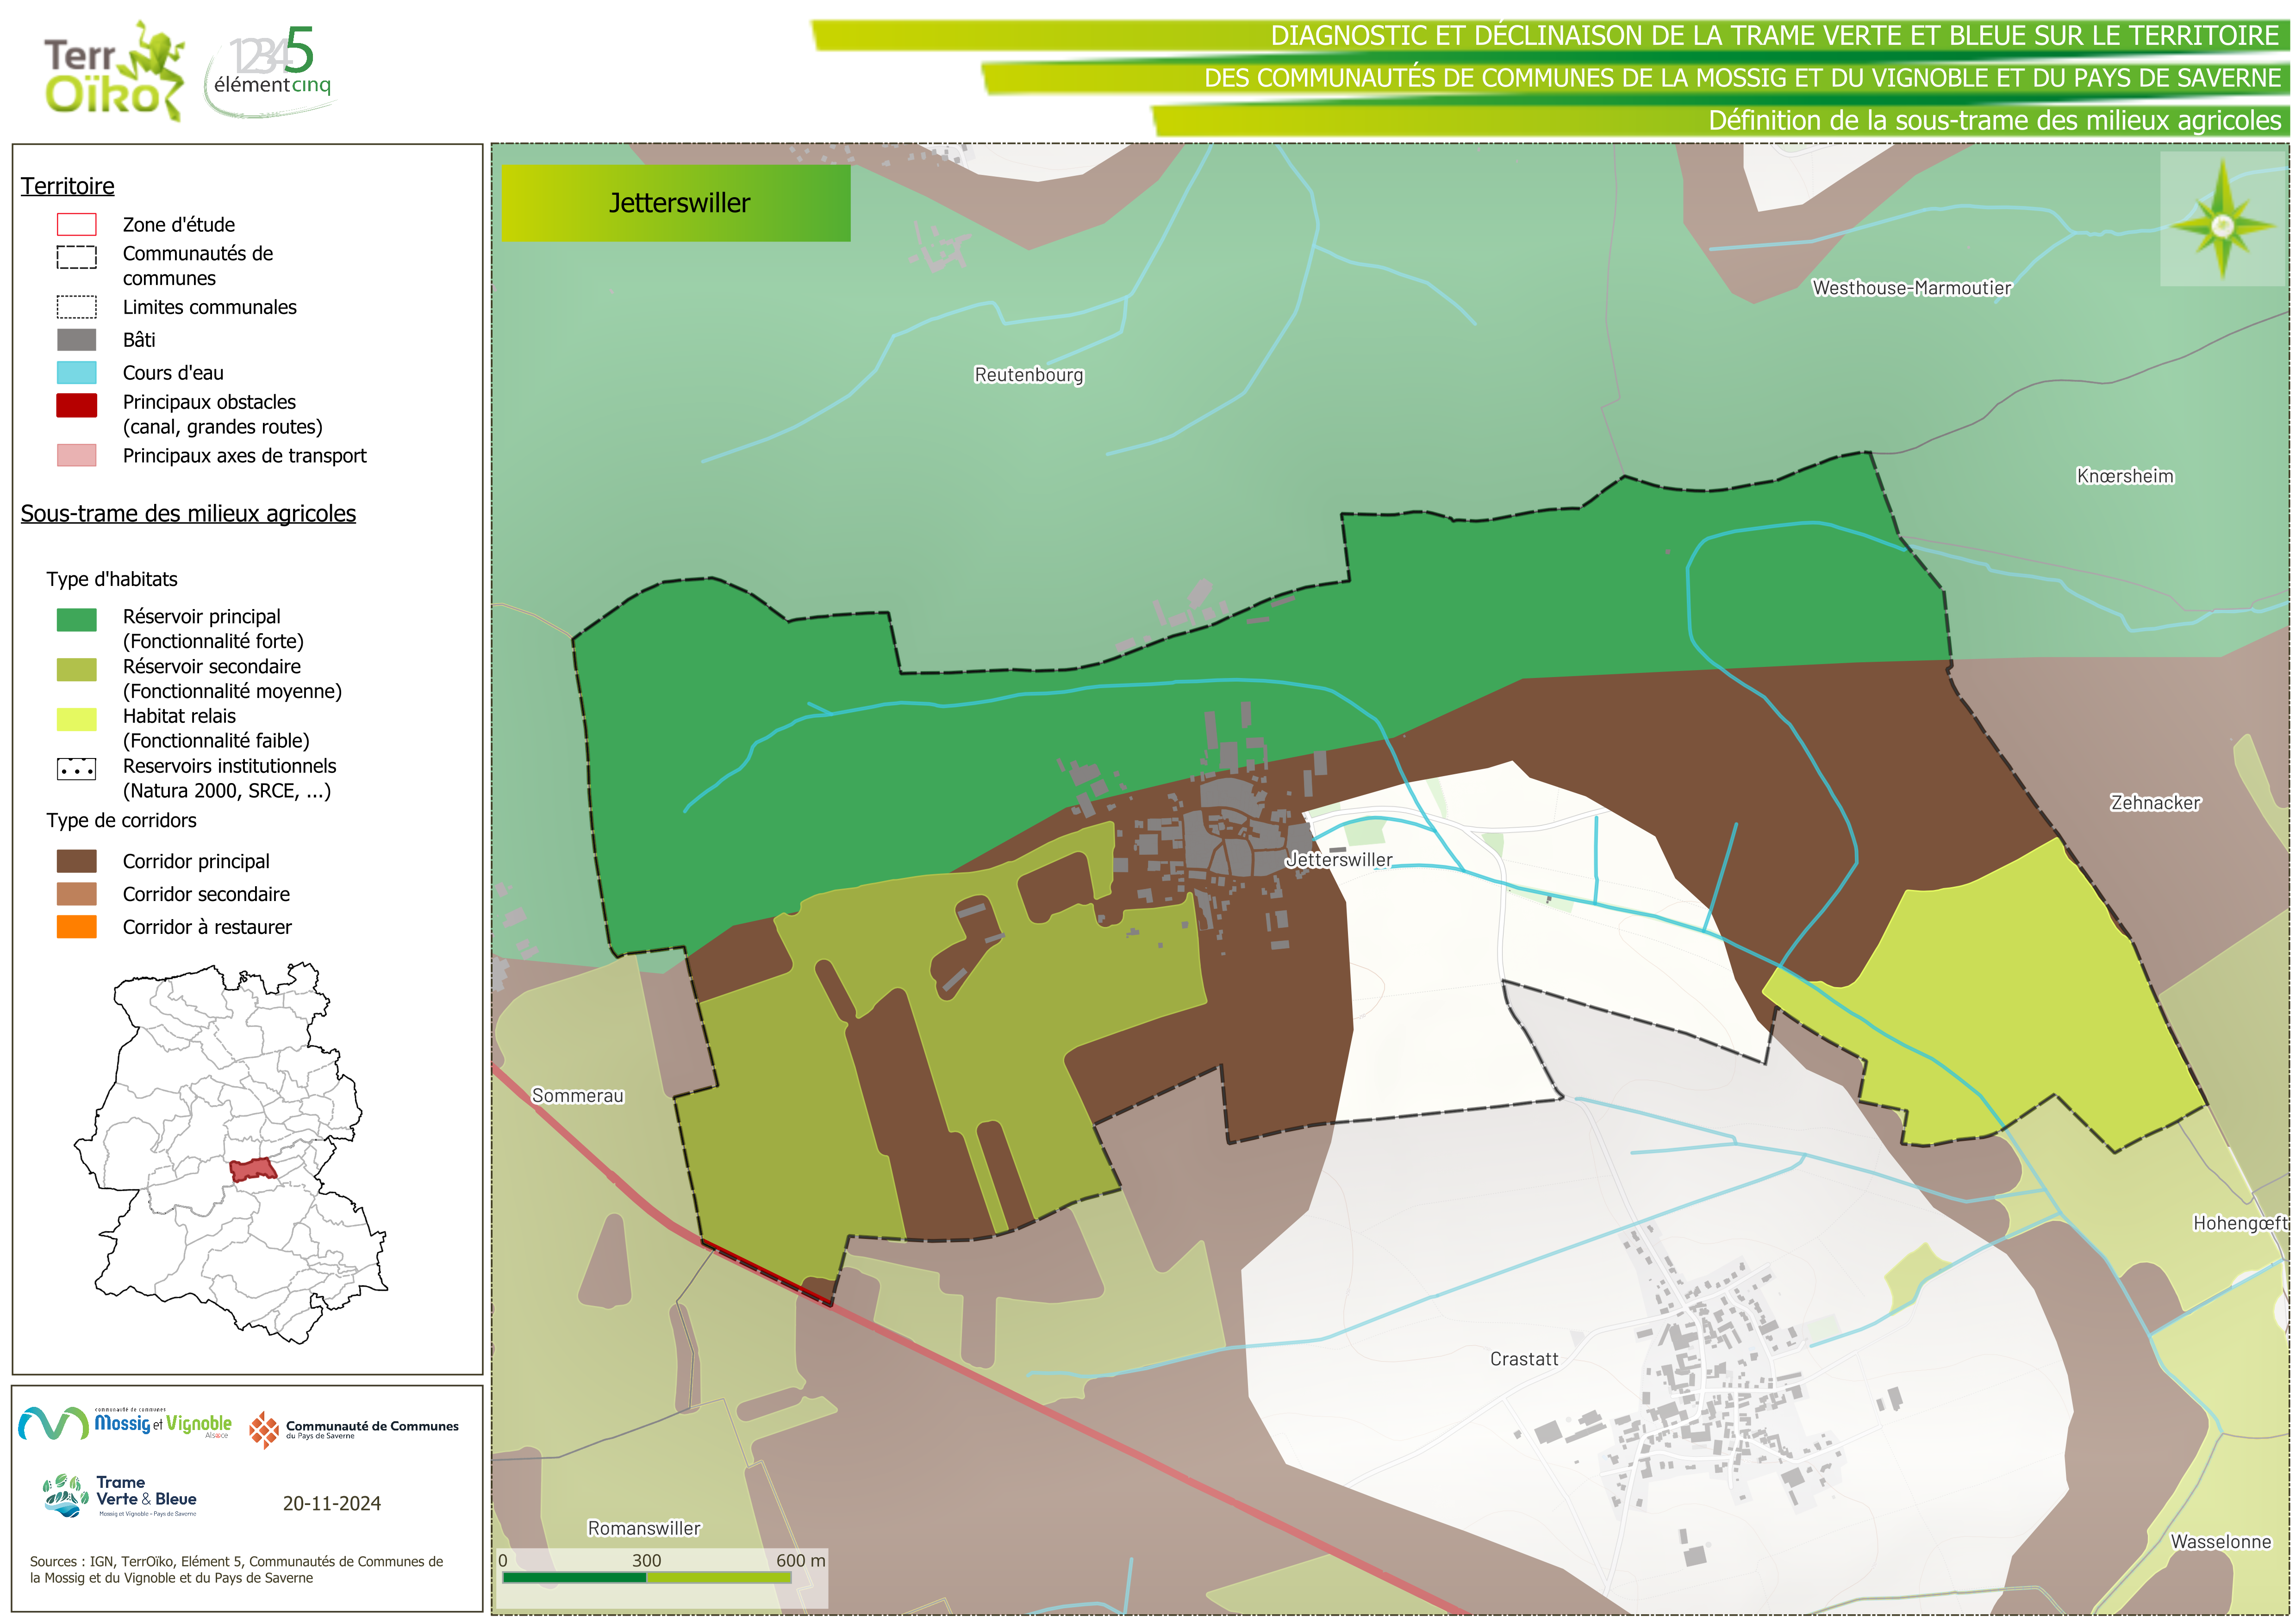Click the Jetterswiller green title banner
Viewport: 2296px width, 1623px height.
point(675,203)
